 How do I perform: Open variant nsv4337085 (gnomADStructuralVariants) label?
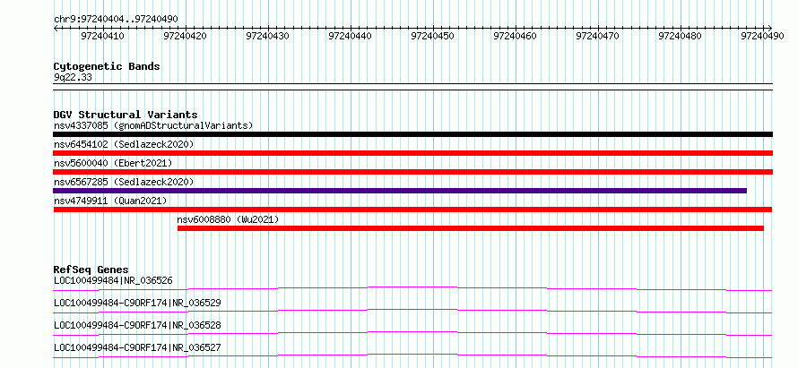(x=153, y=125)
